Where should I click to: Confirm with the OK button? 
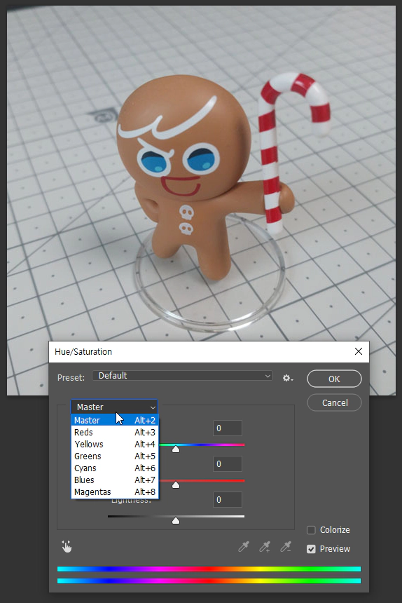[x=335, y=379]
